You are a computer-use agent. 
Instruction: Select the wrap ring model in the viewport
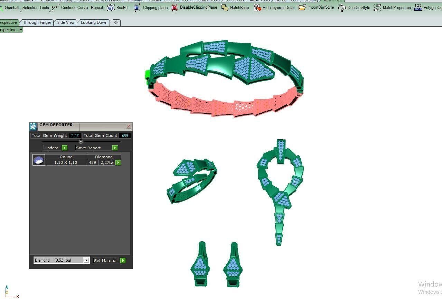pyautogui.click(x=192, y=180)
